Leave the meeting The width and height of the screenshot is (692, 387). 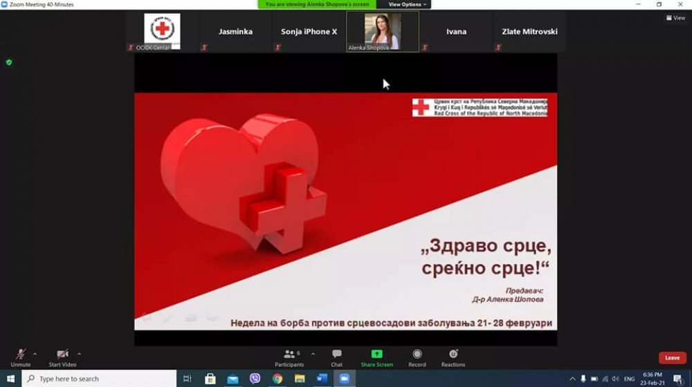[672, 358]
